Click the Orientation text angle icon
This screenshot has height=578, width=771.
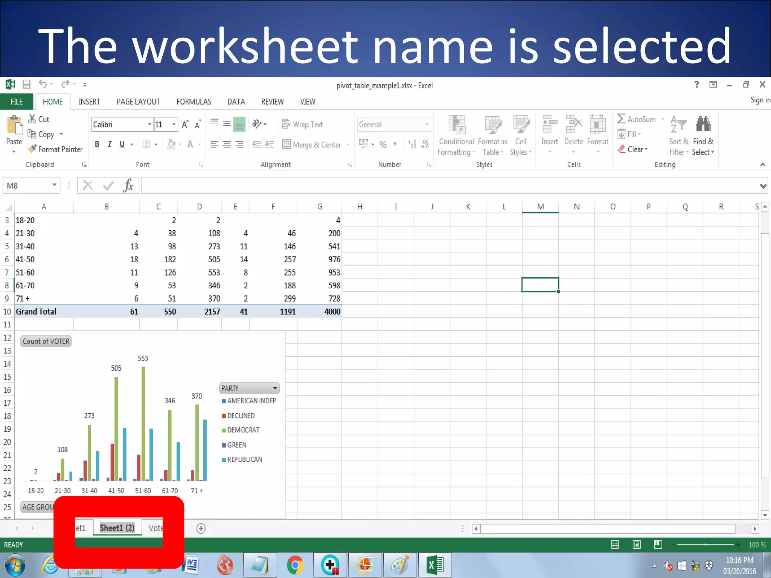(257, 124)
